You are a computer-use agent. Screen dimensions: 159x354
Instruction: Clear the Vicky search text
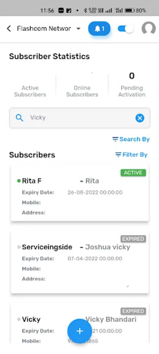140,118
